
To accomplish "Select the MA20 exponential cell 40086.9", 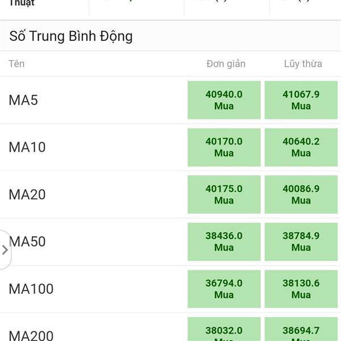I will 301,194.
